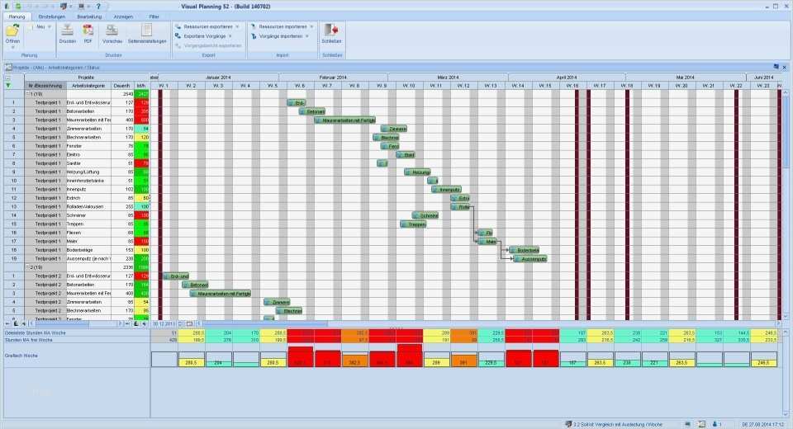Click the Arbeitskategorie column header

pos(88,86)
